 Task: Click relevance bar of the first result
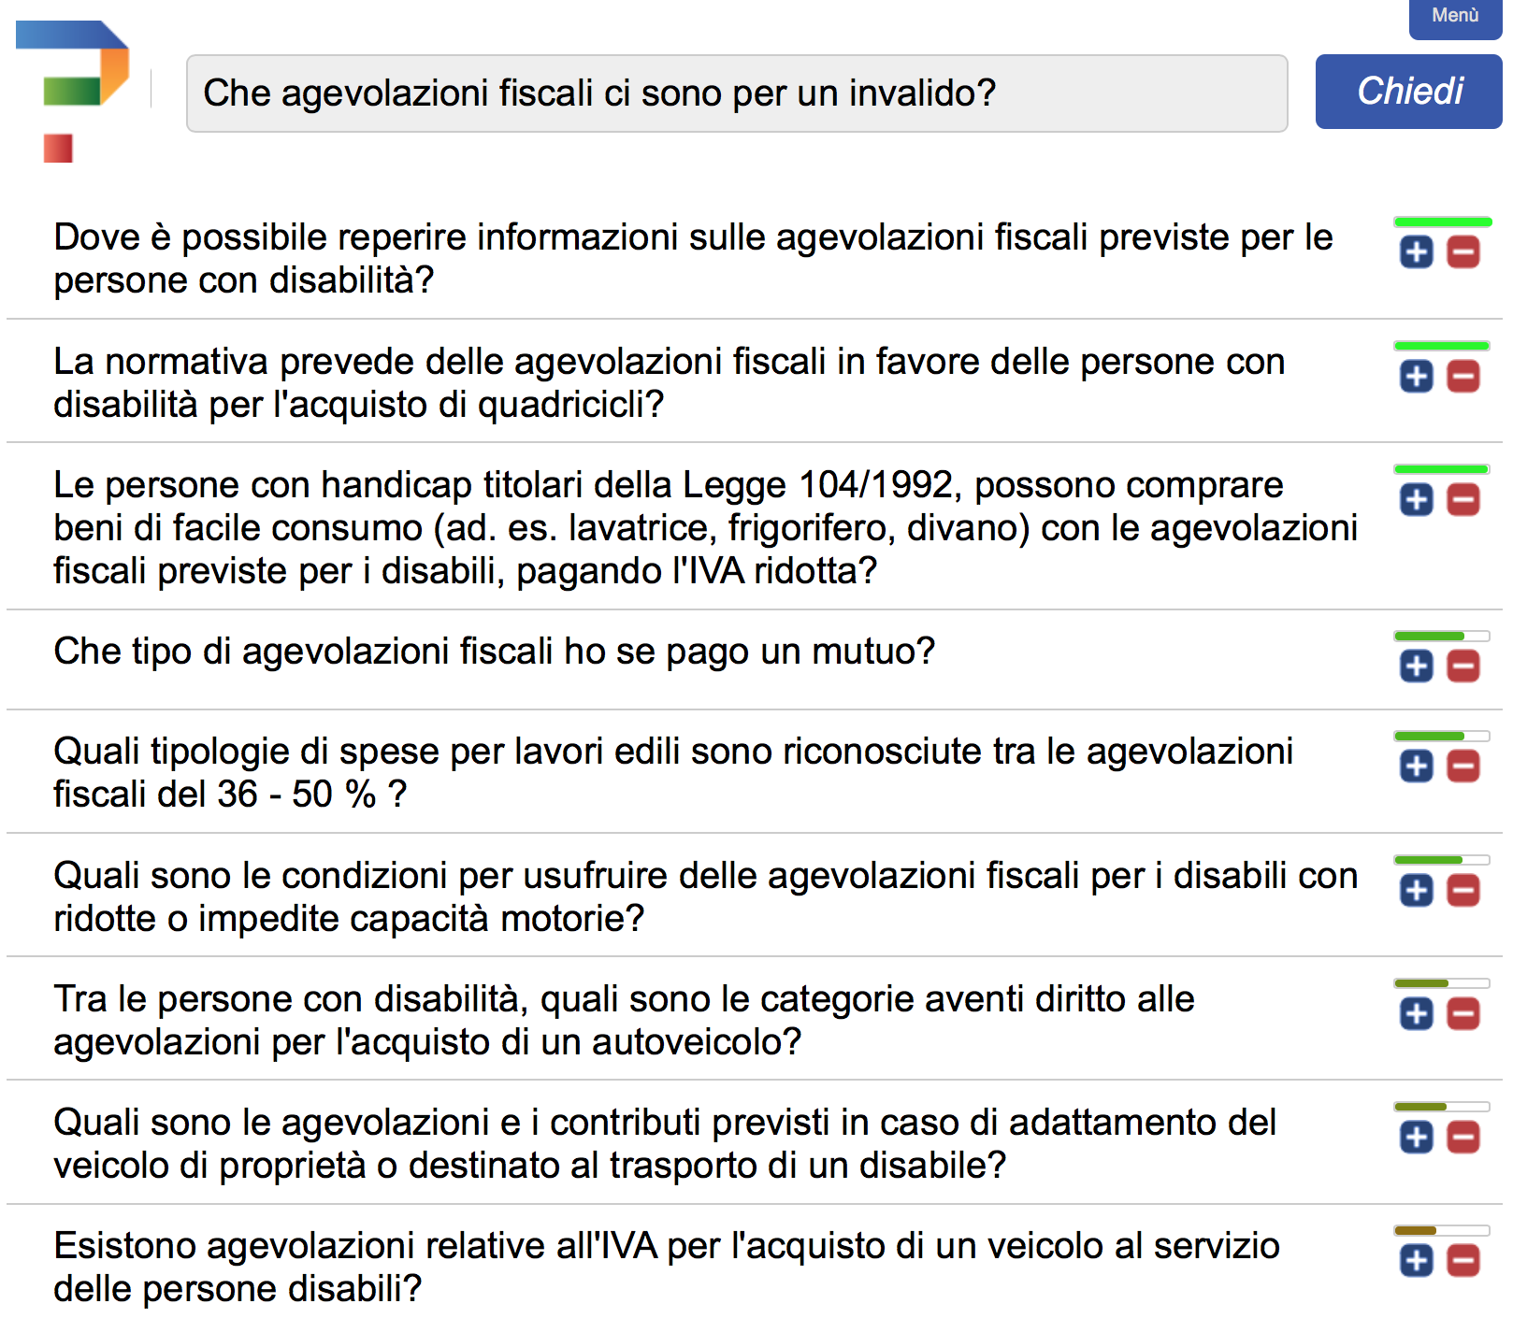pos(1442,222)
